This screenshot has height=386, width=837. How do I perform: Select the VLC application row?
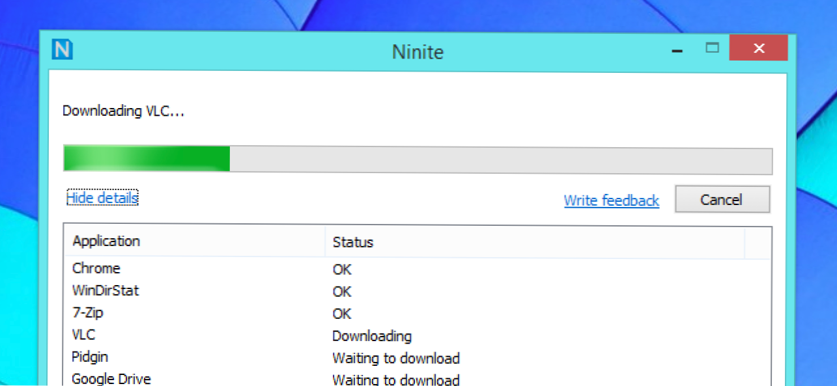[x=84, y=335]
